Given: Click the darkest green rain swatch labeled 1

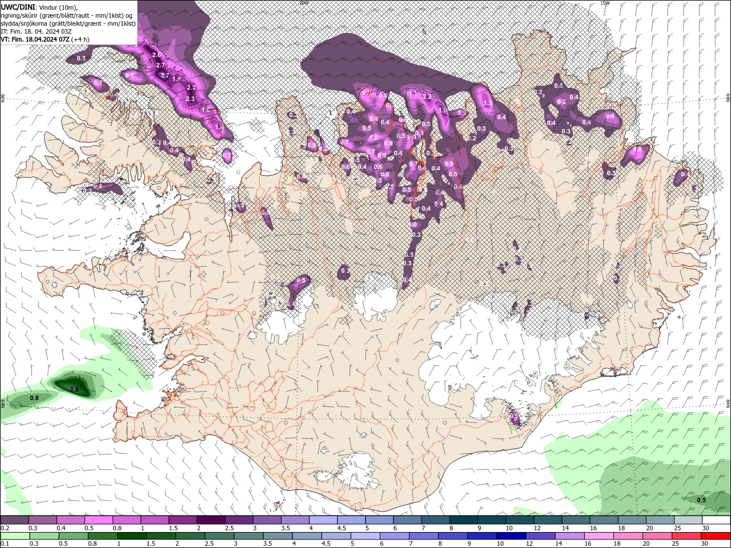Looking at the screenshot, I should (131, 536).
